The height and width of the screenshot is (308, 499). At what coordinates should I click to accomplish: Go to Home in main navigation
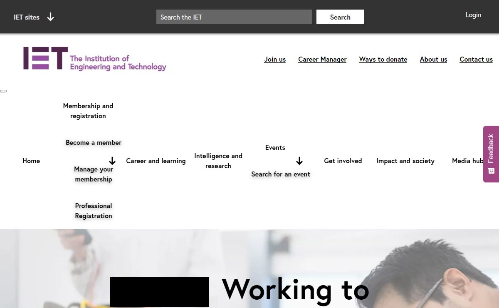coord(31,161)
